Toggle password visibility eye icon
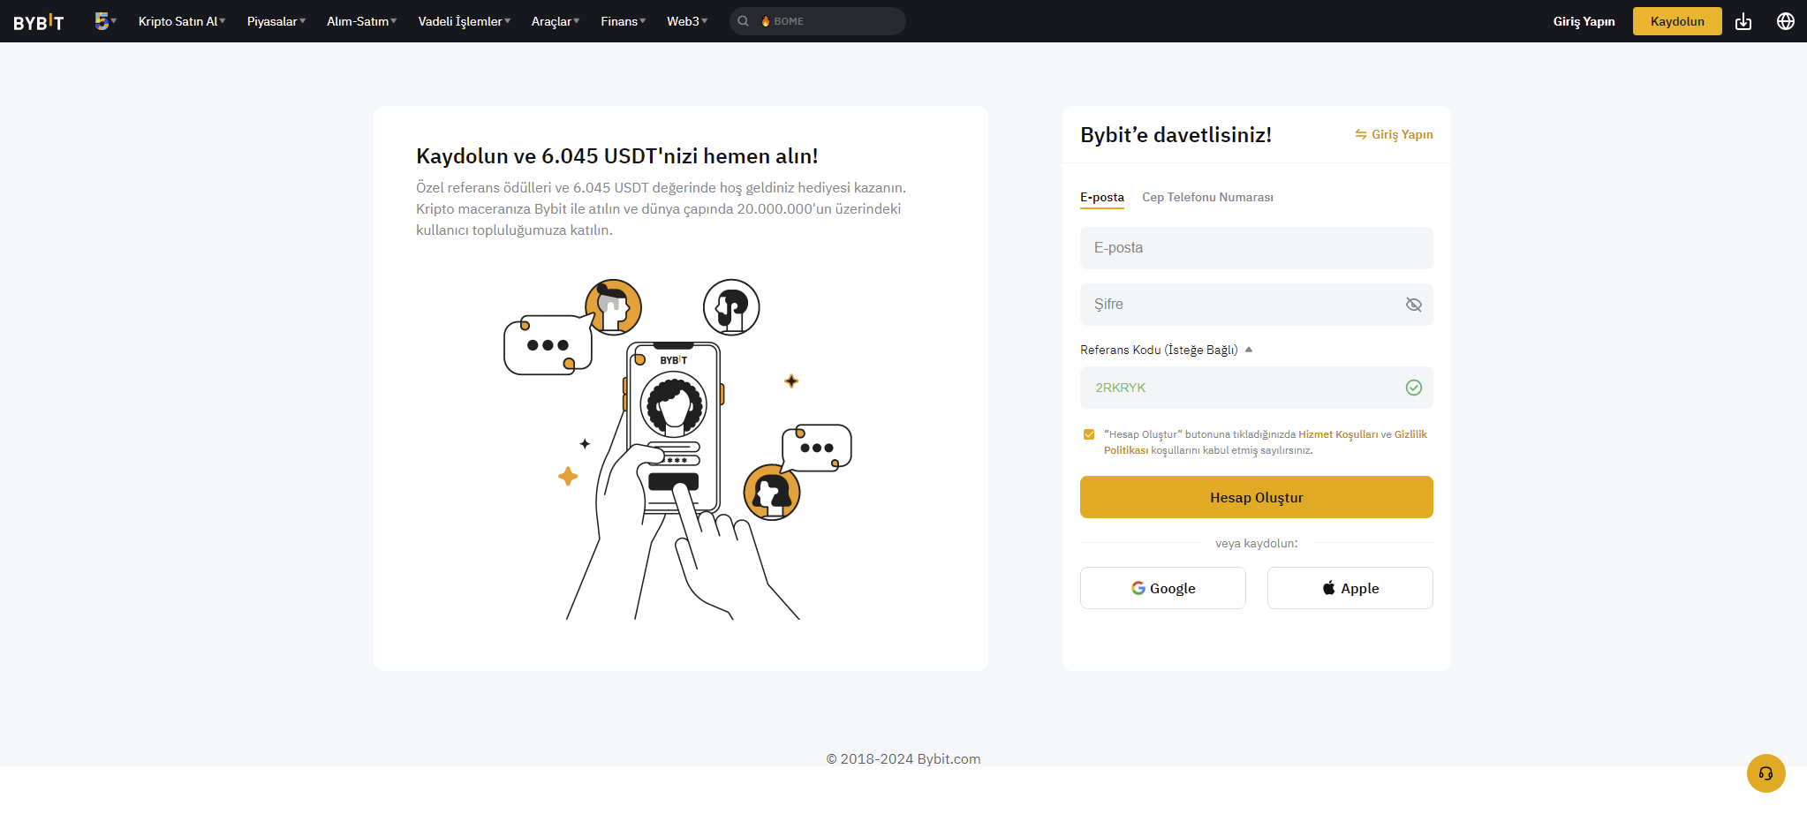Viewport: 1807px width, 814px height. (1414, 305)
